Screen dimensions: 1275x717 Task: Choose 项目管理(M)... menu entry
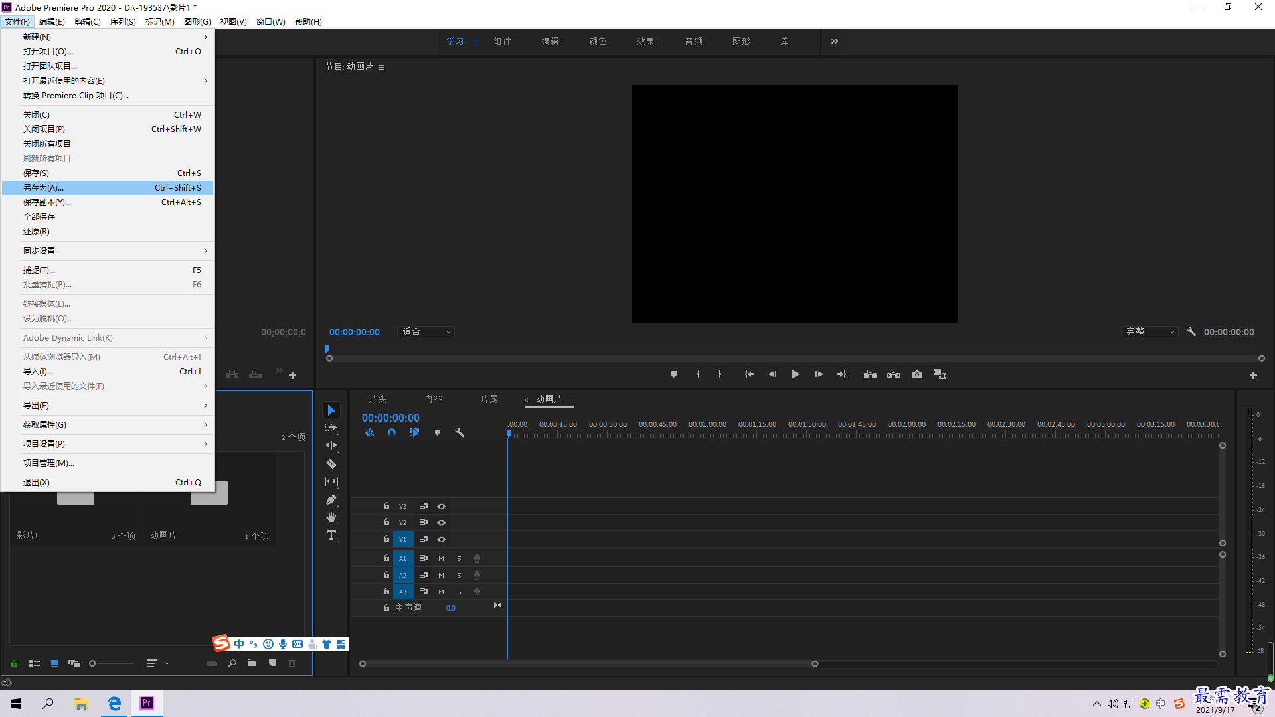pos(108,463)
